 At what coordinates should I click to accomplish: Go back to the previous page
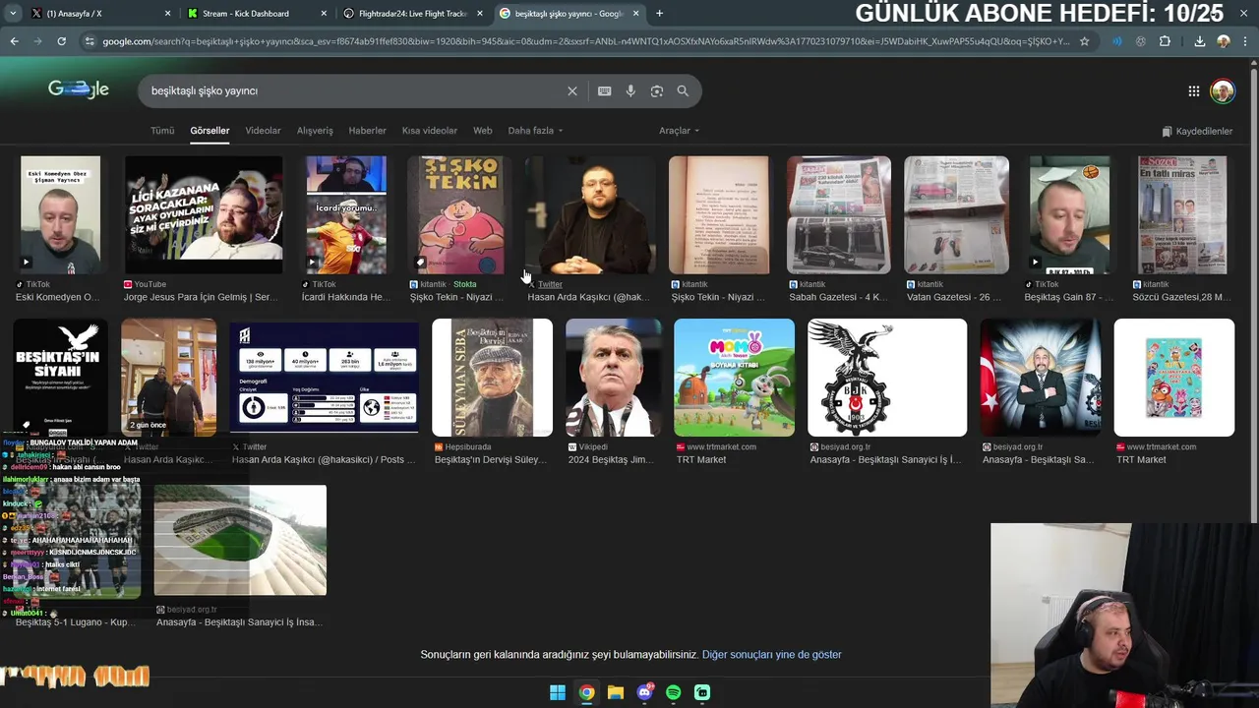click(14, 41)
